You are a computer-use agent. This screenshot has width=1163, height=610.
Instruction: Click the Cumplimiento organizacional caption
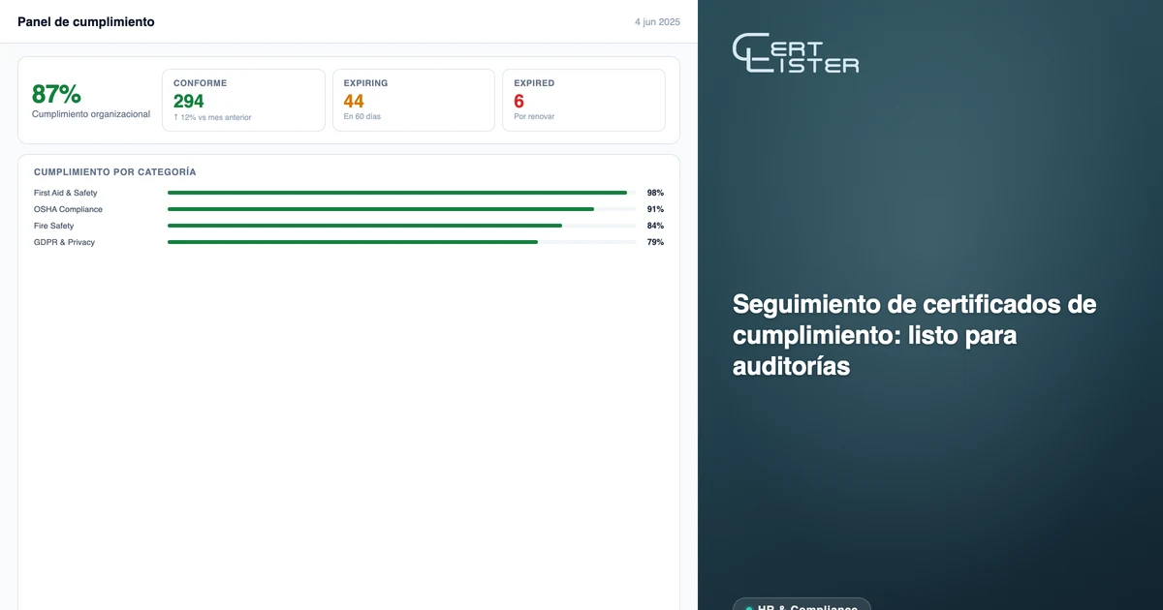coord(91,114)
